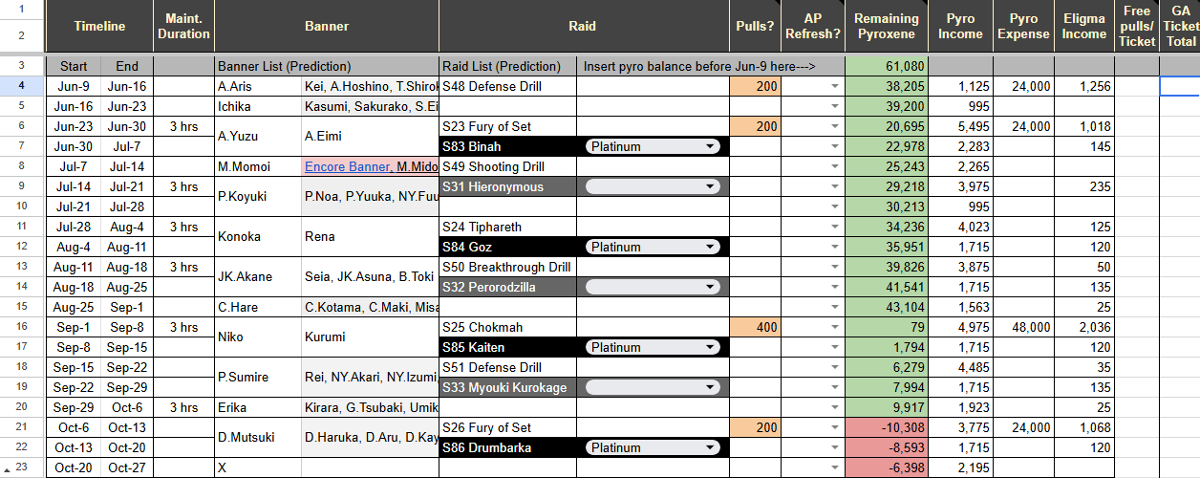Select the -6,398 remaining pyroxene cell
Viewport: 1200px width, 478px height.
[887, 467]
